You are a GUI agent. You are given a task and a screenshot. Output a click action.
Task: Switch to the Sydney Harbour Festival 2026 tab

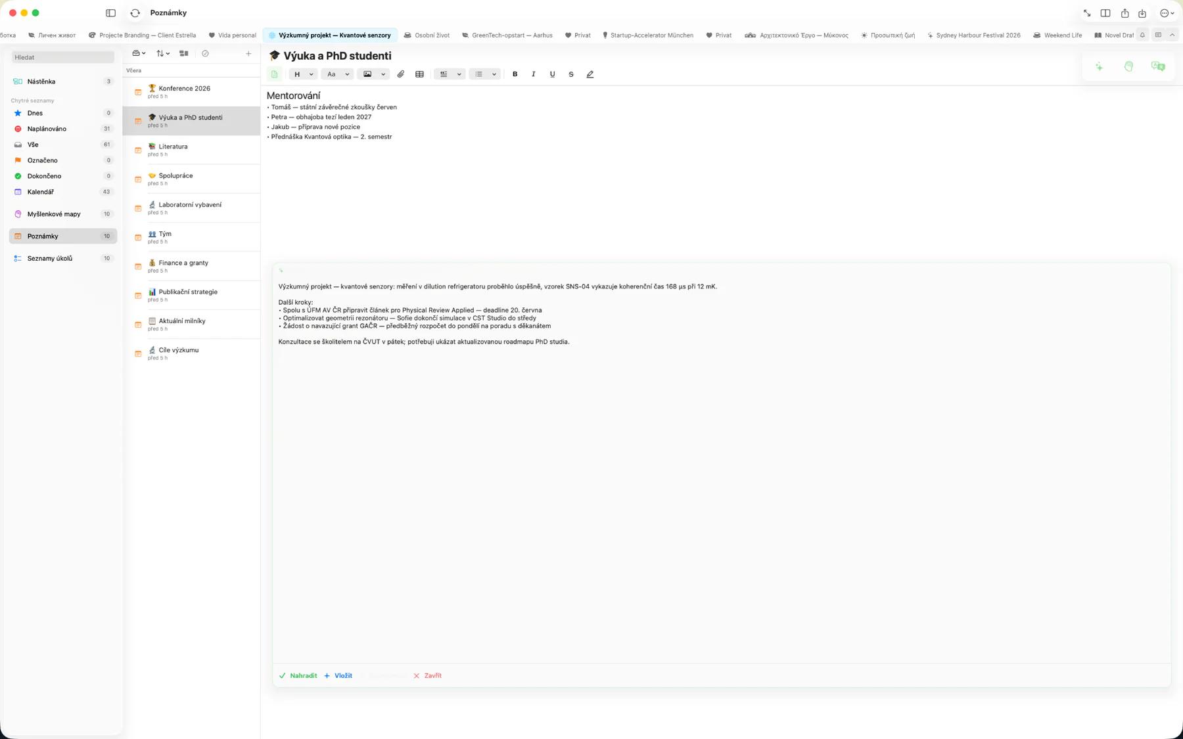[x=973, y=35]
